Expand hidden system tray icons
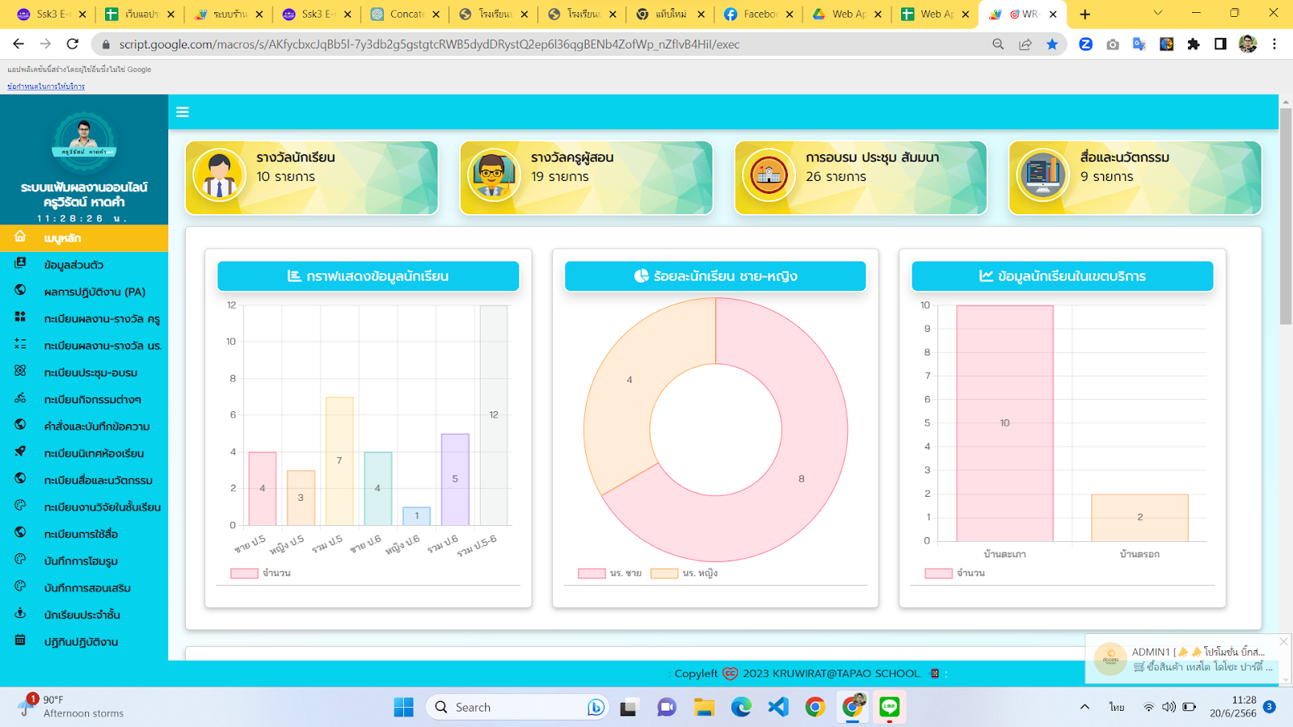Viewport: 1293px width, 727px height. point(1085,708)
